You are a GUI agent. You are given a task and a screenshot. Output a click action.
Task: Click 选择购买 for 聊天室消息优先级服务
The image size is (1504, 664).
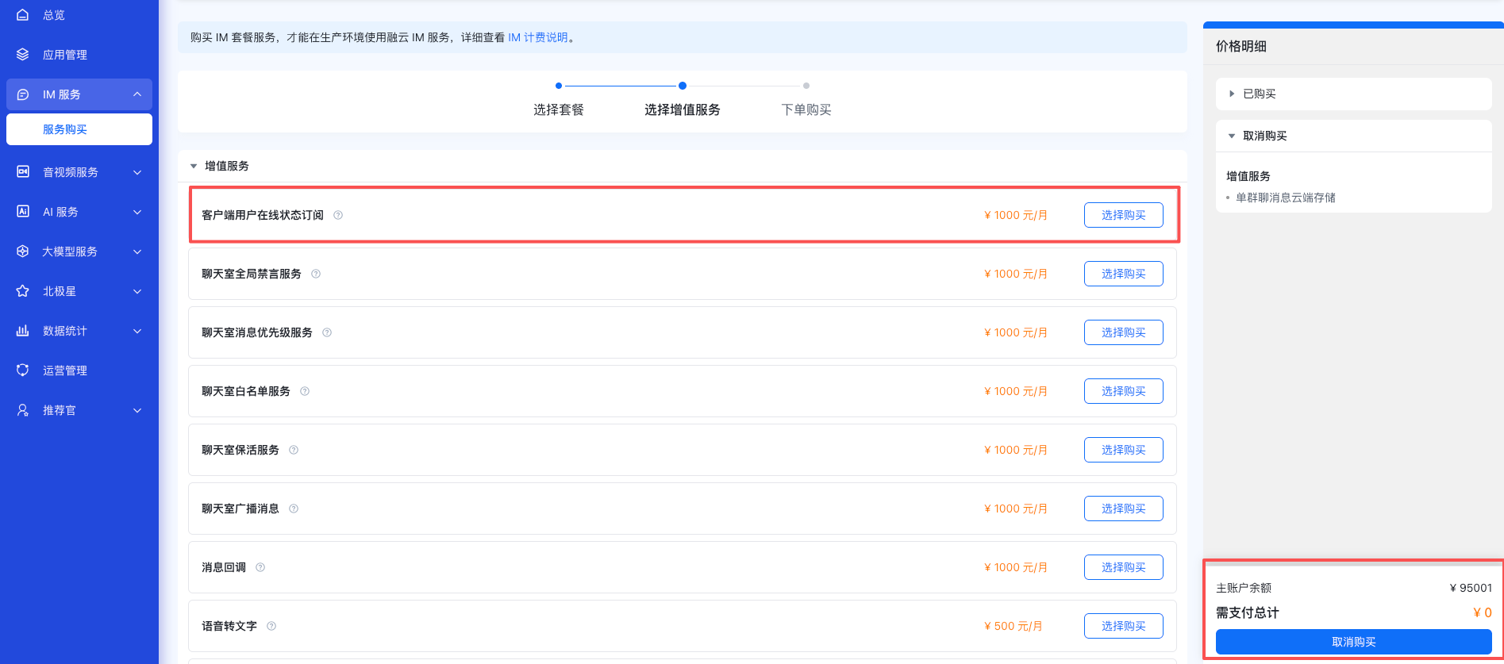[1124, 332]
